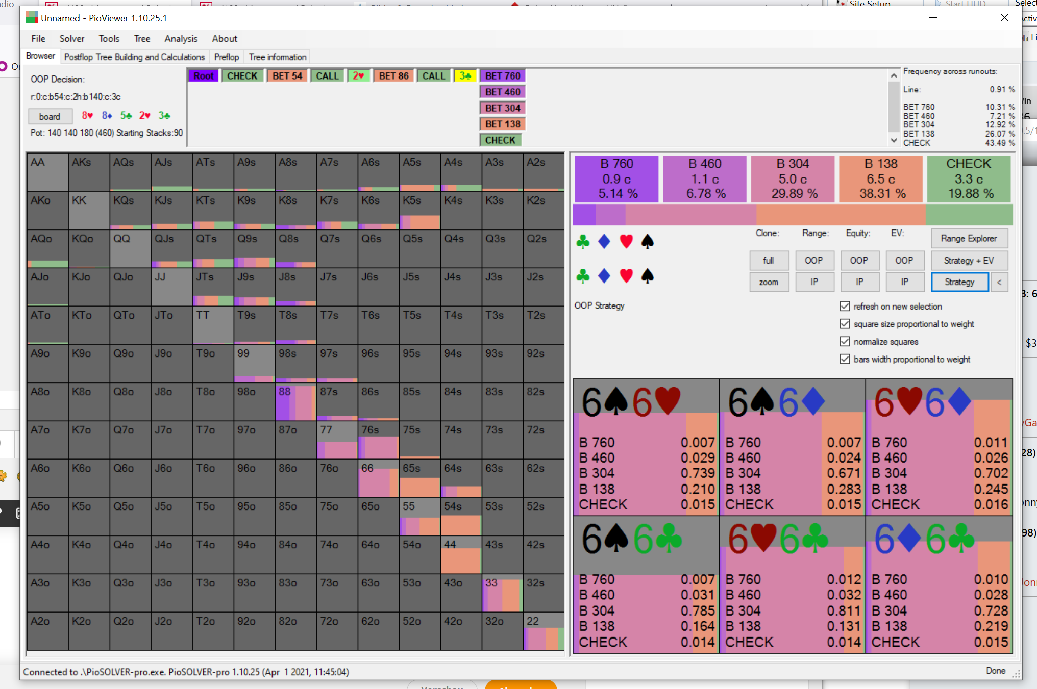Screen dimensions: 1037x689
Task: Select the club suit in the top suit row
Action: 583,241
